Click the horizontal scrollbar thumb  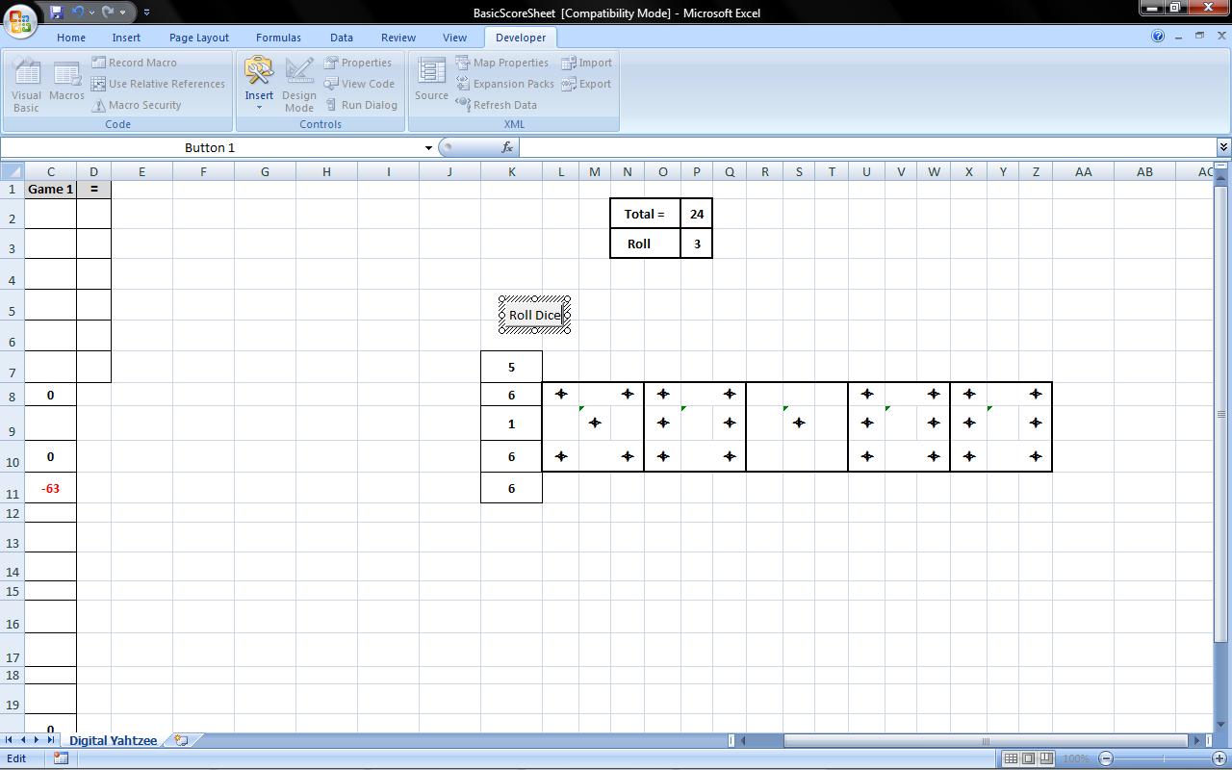(x=986, y=740)
